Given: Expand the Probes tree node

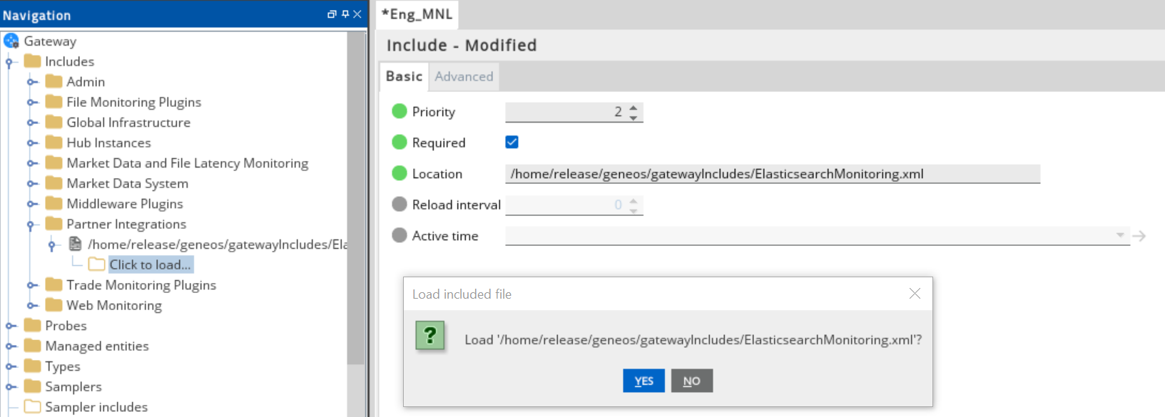Looking at the screenshot, I should point(11,326).
